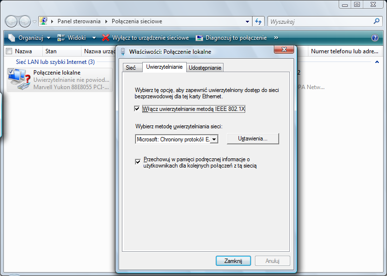The height and width of the screenshot is (276, 387).
Task: Click the Stan column header
Action: [51, 51]
